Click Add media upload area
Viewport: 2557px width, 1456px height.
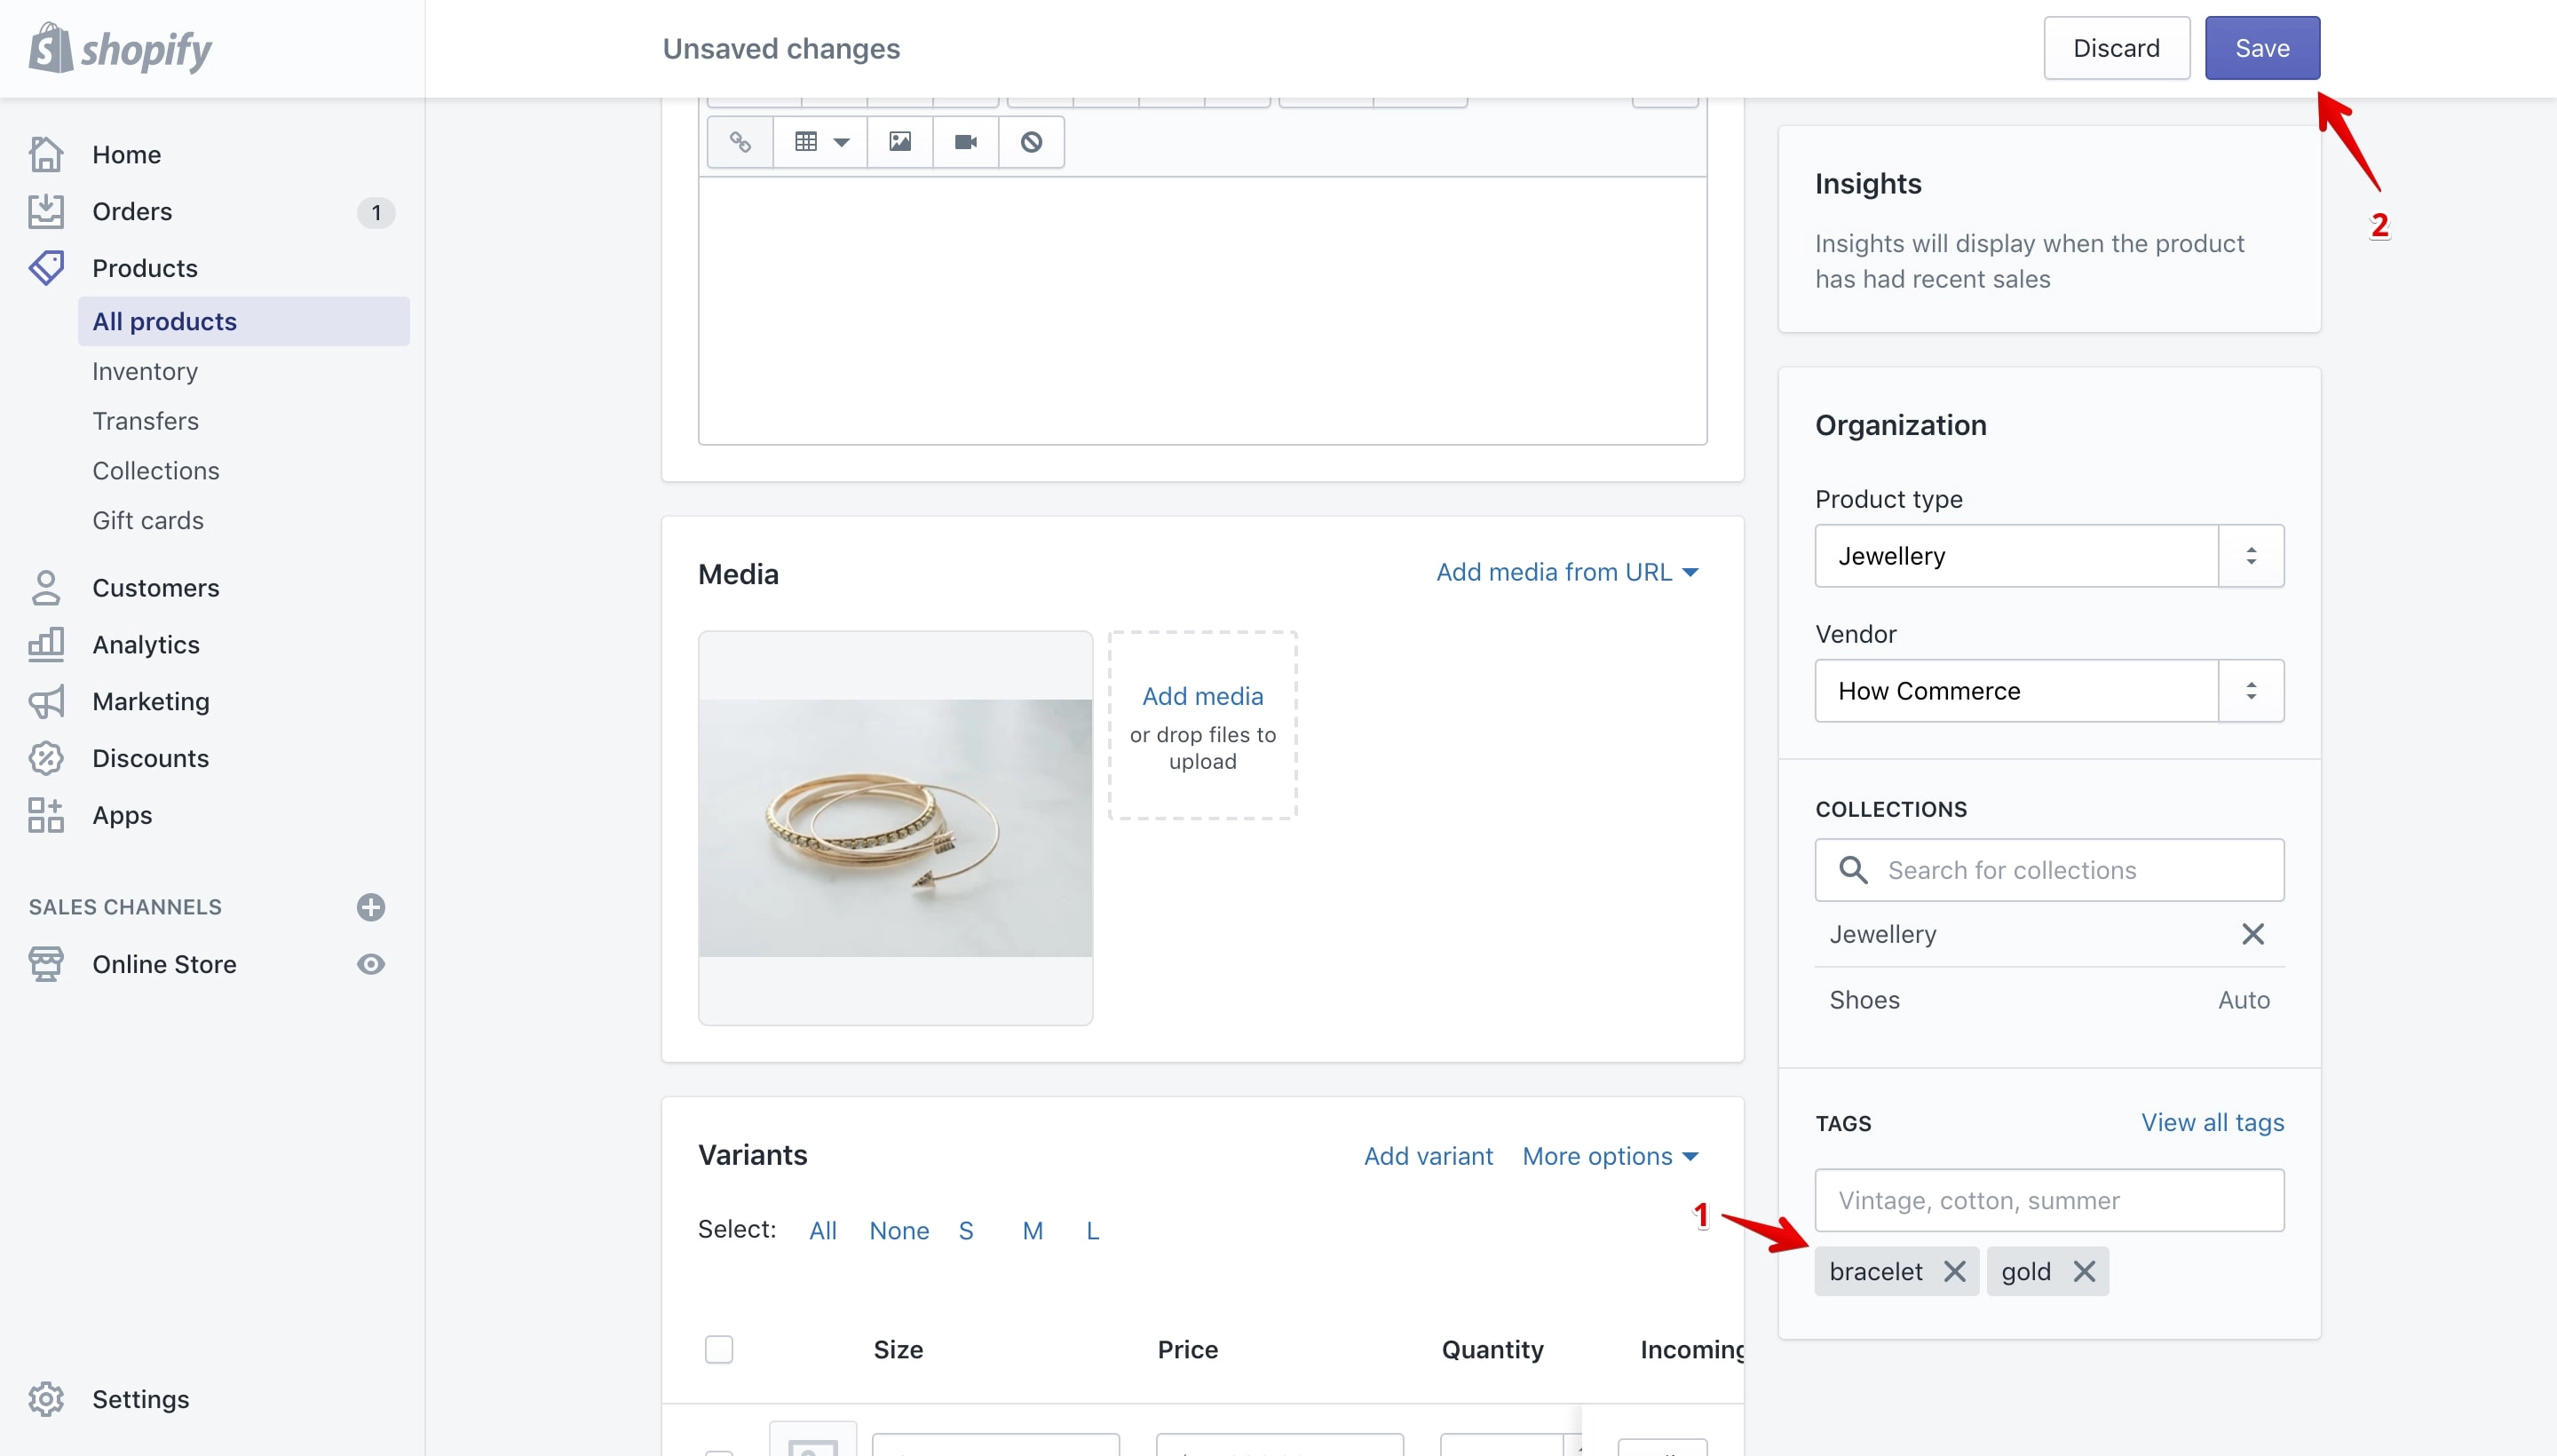pyautogui.click(x=1203, y=725)
